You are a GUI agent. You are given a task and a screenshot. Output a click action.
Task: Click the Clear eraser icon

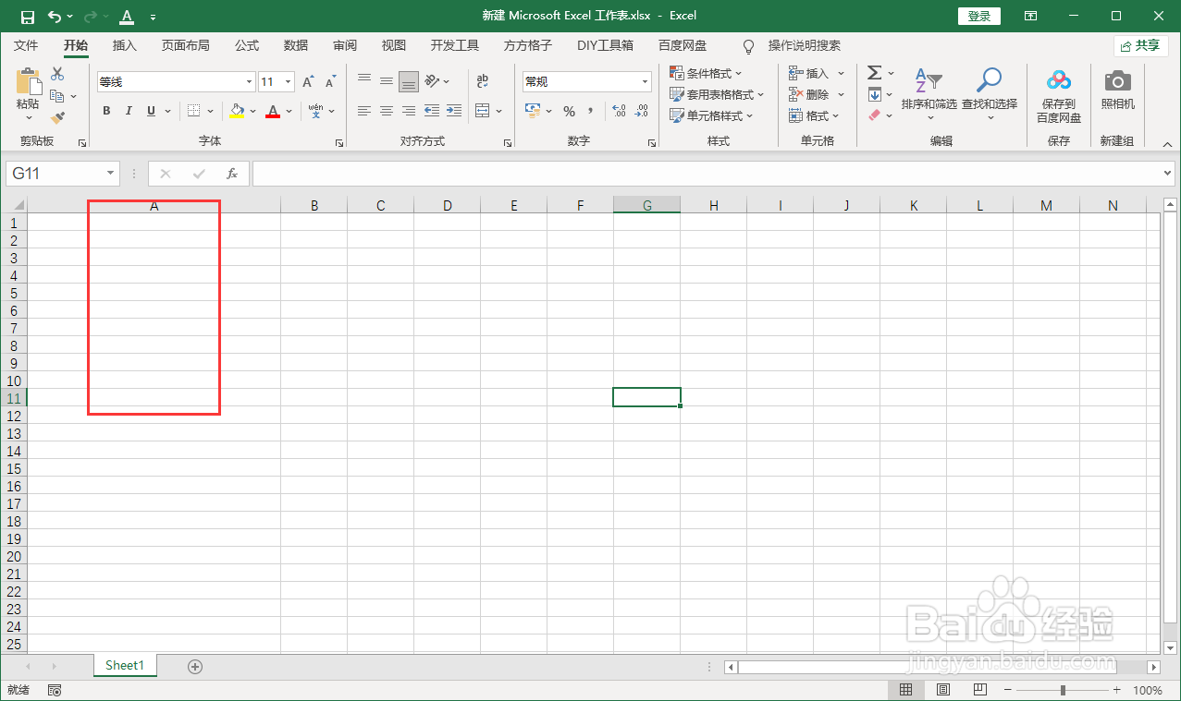[x=874, y=115]
